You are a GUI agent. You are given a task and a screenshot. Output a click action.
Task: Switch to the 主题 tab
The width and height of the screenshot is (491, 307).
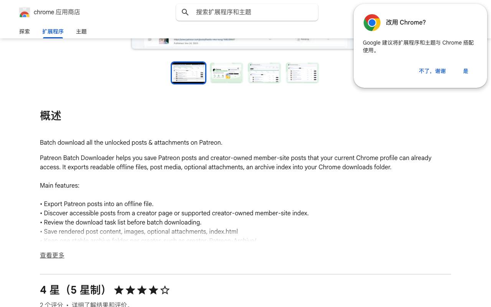81,31
